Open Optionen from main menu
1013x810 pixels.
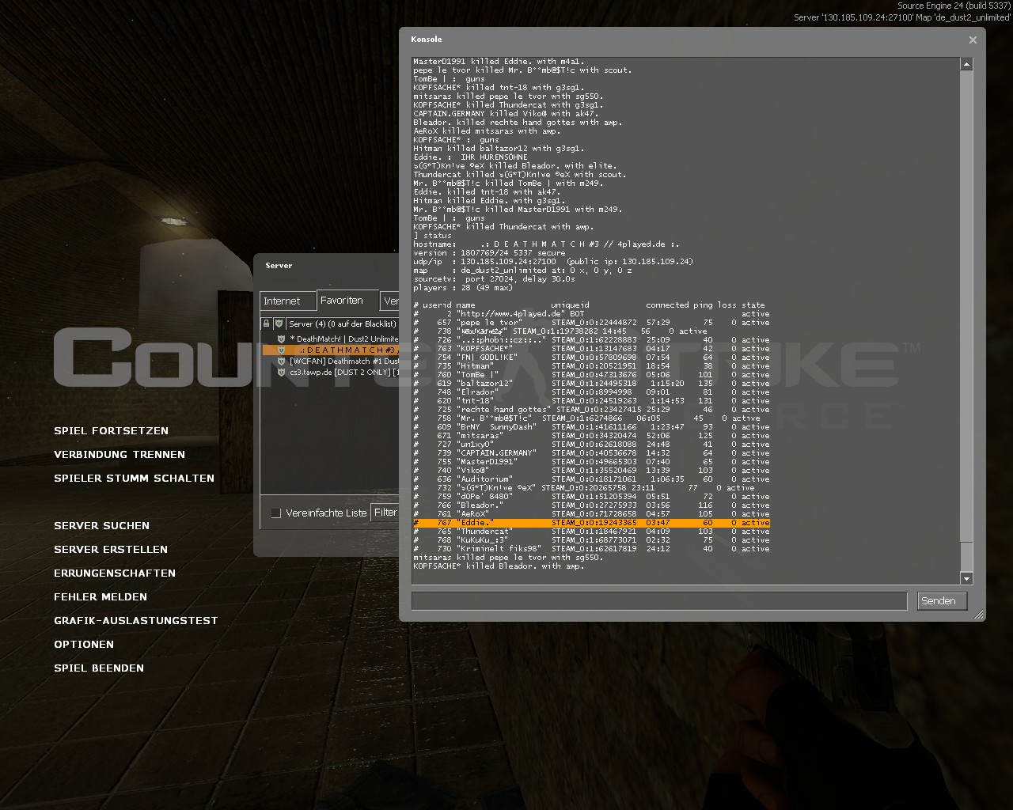pyautogui.click(x=84, y=645)
